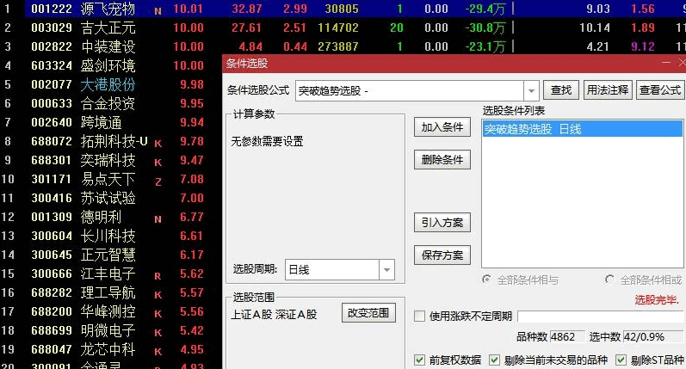
Task: Click volume 114702 in 吉大正元 row
Action: click(x=338, y=28)
